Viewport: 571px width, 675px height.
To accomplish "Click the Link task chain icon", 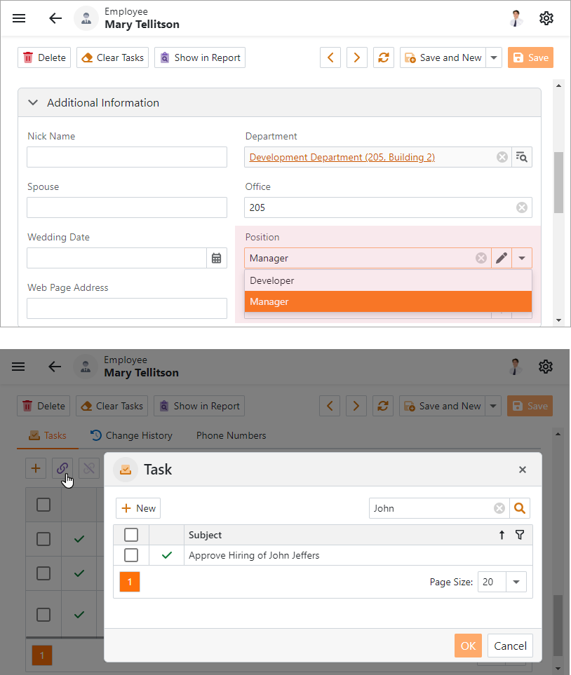I will coord(62,468).
